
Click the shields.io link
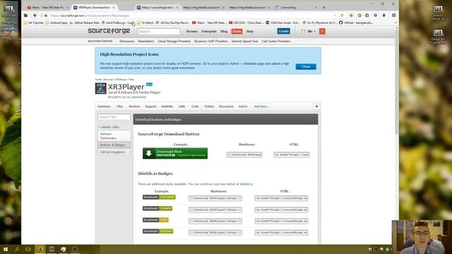(x=246, y=183)
